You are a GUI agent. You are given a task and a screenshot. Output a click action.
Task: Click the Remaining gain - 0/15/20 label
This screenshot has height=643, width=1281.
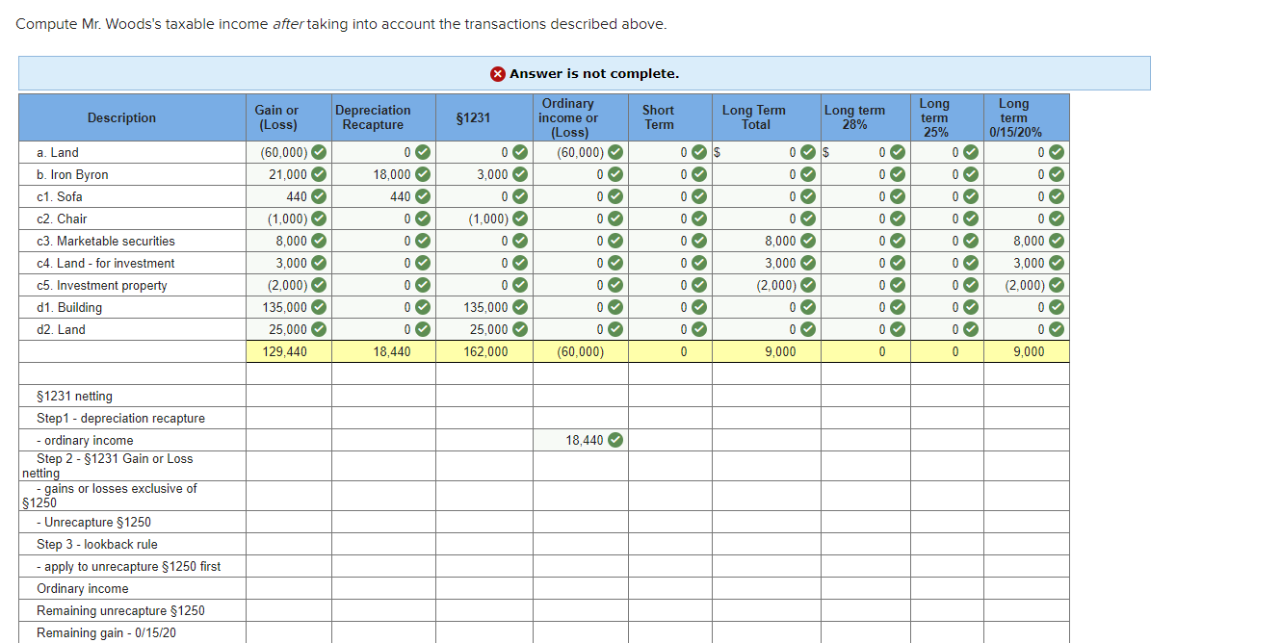[x=106, y=632]
